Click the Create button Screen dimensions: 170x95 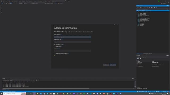click(113, 65)
